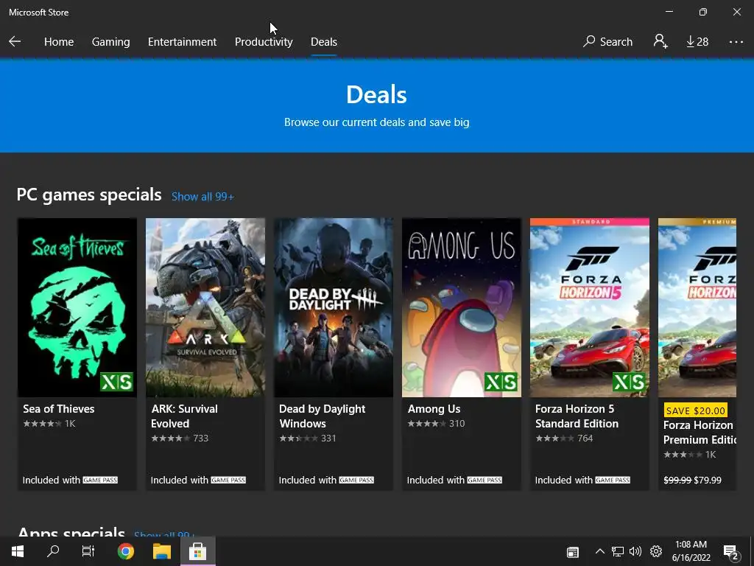
Task: Select the Deals tab
Action: (324, 42)
